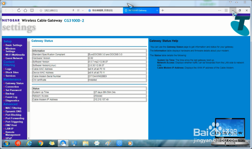Open Set Password page
This screenshot has height=149, width=252.
point(13,90)
